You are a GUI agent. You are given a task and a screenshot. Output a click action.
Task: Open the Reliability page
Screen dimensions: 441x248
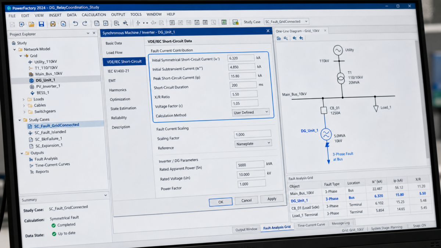pyautogui.click(x=119, y=118)
